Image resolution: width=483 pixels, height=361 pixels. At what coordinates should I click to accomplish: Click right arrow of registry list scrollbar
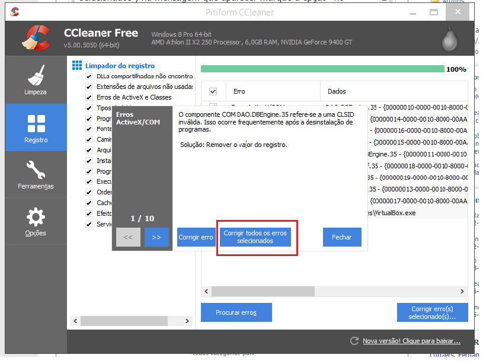coord(187,321)
